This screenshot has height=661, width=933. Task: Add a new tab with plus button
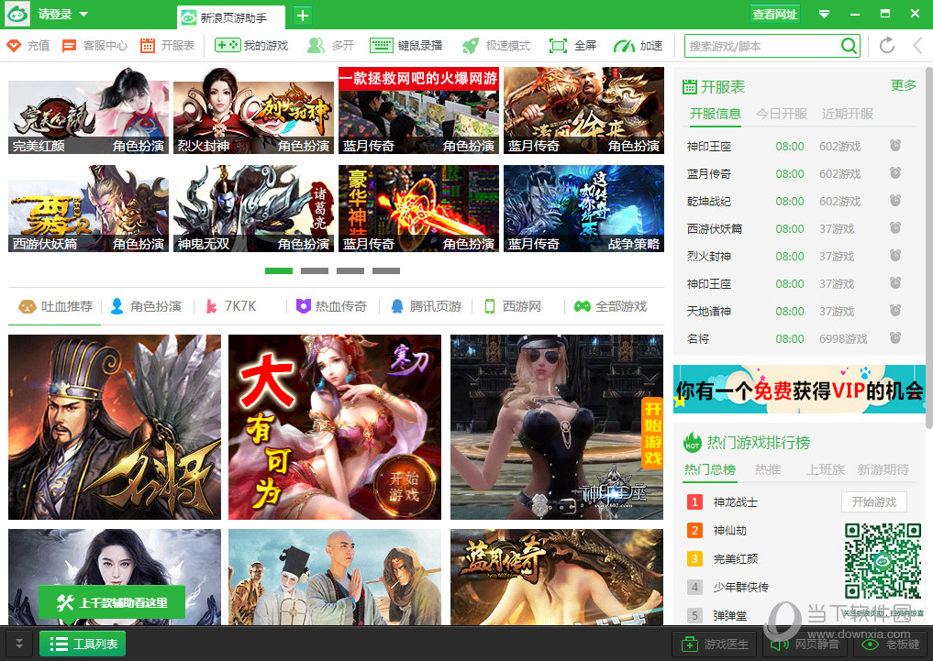point(302,16)
